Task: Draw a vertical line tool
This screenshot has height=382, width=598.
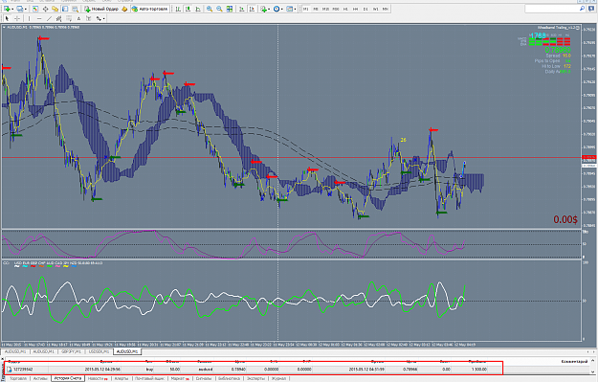Action: [29, 18]
